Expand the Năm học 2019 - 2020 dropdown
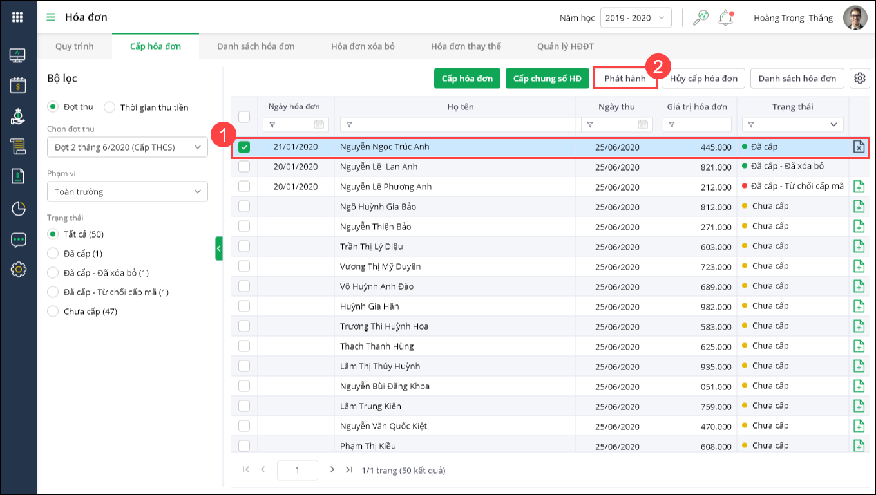The width and height of the screenshot is (876, 495). [x=635, y=18]
